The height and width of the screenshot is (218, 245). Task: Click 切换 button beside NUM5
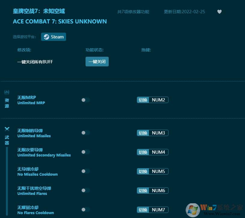[x=143, y=171]
